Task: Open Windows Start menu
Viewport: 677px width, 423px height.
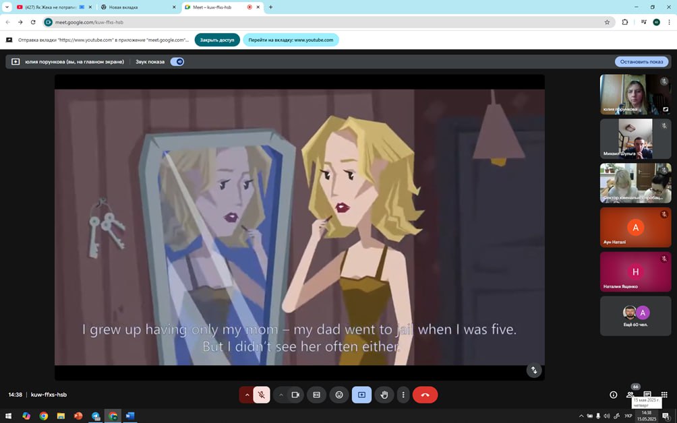Action: [x=8, y=416]
